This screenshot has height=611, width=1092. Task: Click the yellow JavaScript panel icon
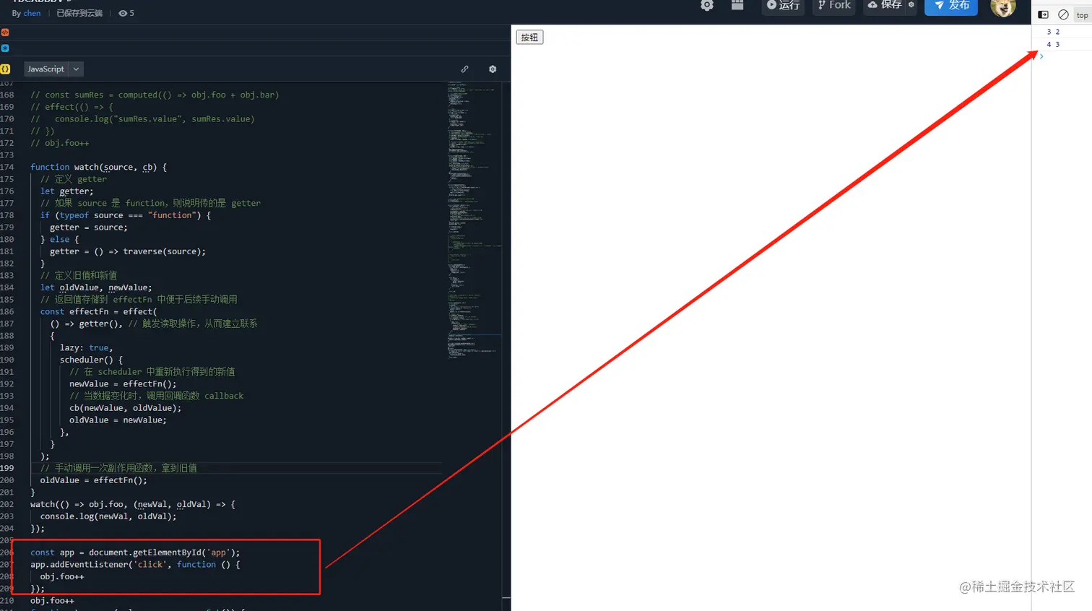click(x=5, y=69)
